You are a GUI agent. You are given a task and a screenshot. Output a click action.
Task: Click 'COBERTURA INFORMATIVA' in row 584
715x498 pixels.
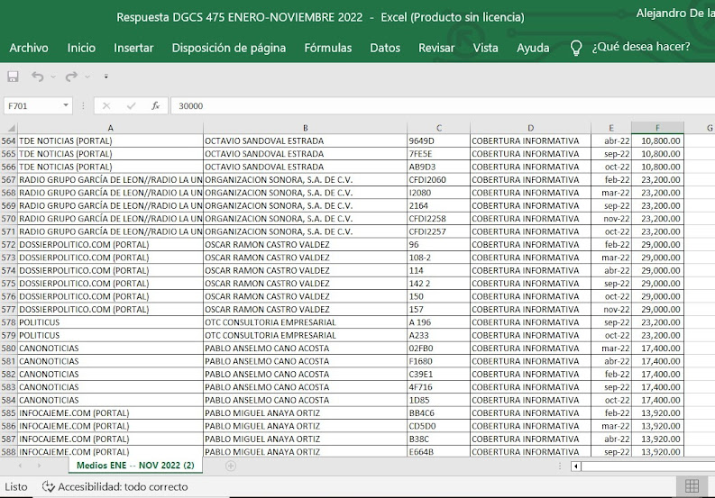point(530,400)
